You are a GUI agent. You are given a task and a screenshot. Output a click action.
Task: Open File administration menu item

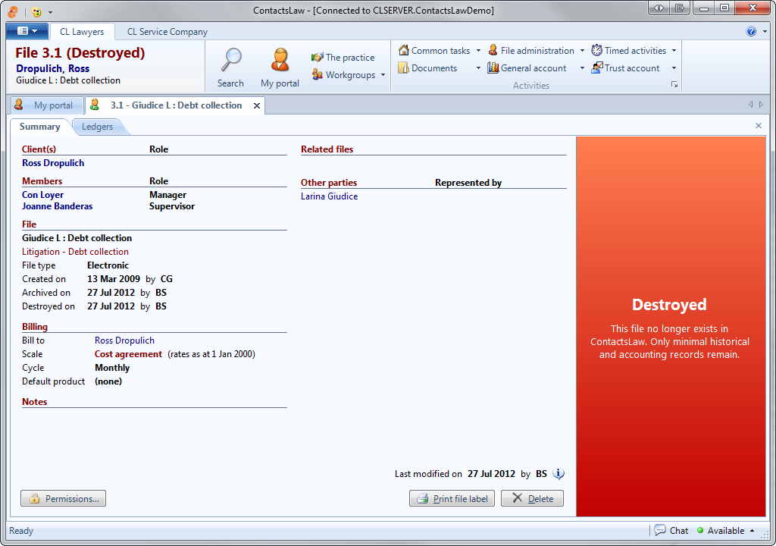click(531, 51)
